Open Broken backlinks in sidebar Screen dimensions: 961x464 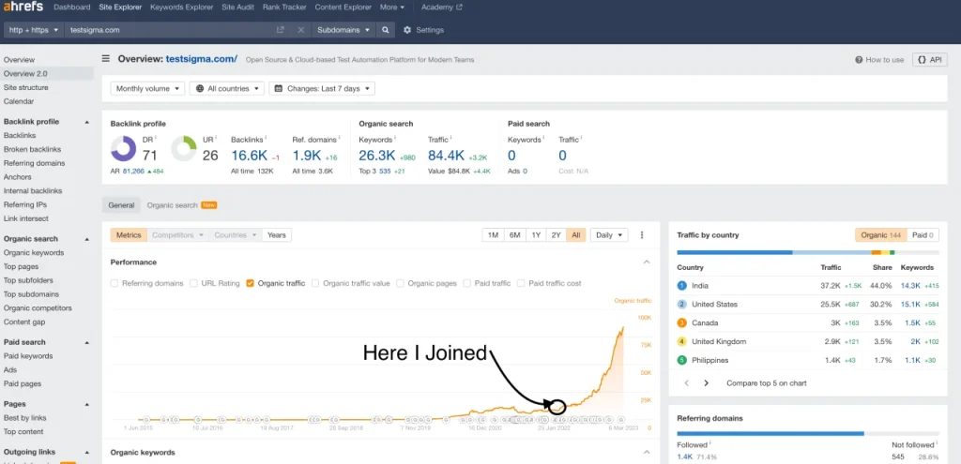pyautogui.click(x=35, y=149)
